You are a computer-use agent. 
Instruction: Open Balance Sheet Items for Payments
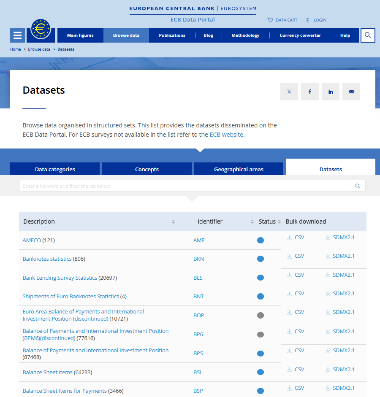(x=65, y=391)
